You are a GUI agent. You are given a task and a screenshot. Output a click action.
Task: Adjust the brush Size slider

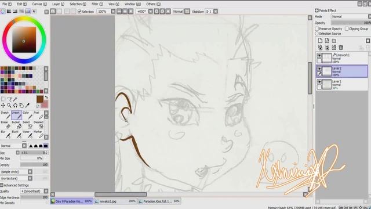point(34,153)
